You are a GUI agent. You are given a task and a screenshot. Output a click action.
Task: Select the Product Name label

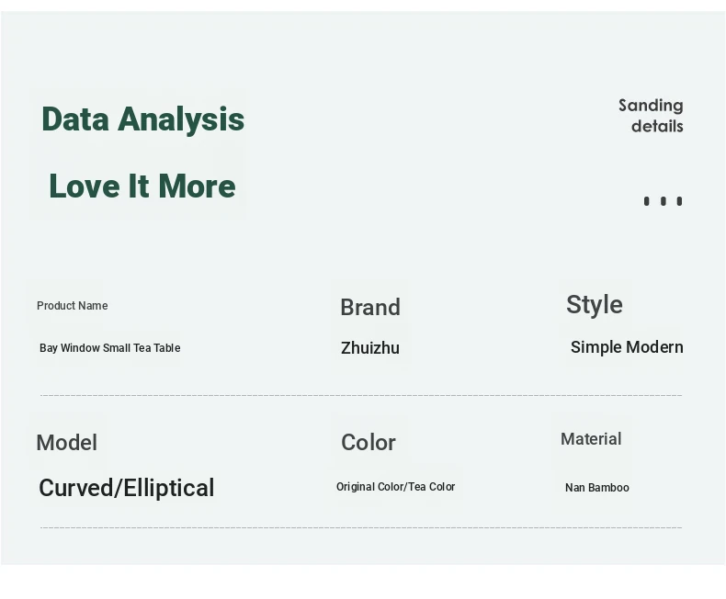click(x=73, y=306)
